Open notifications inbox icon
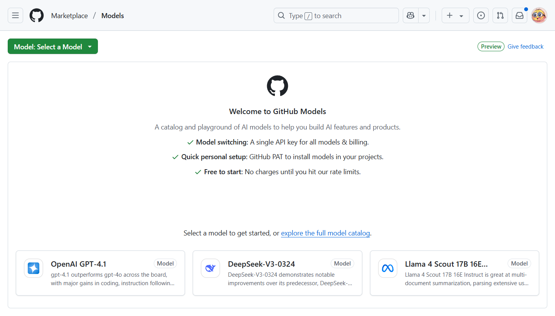 coord(520,15)
